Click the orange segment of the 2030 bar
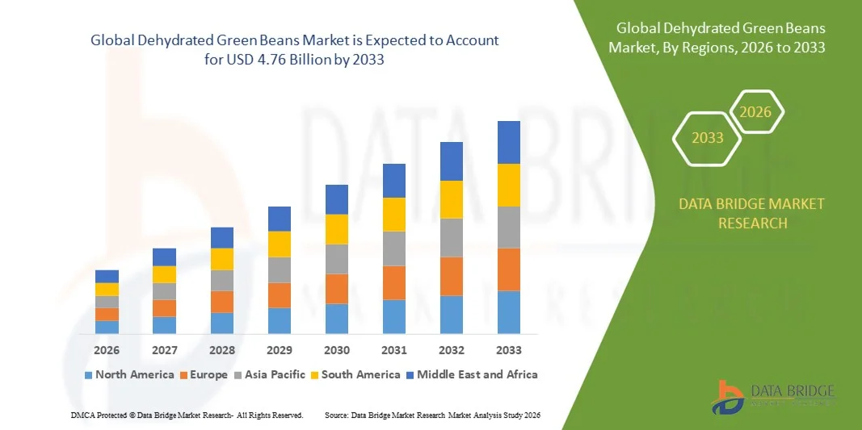The height and width of the screenshot is (430, 862). click(337, 288)
